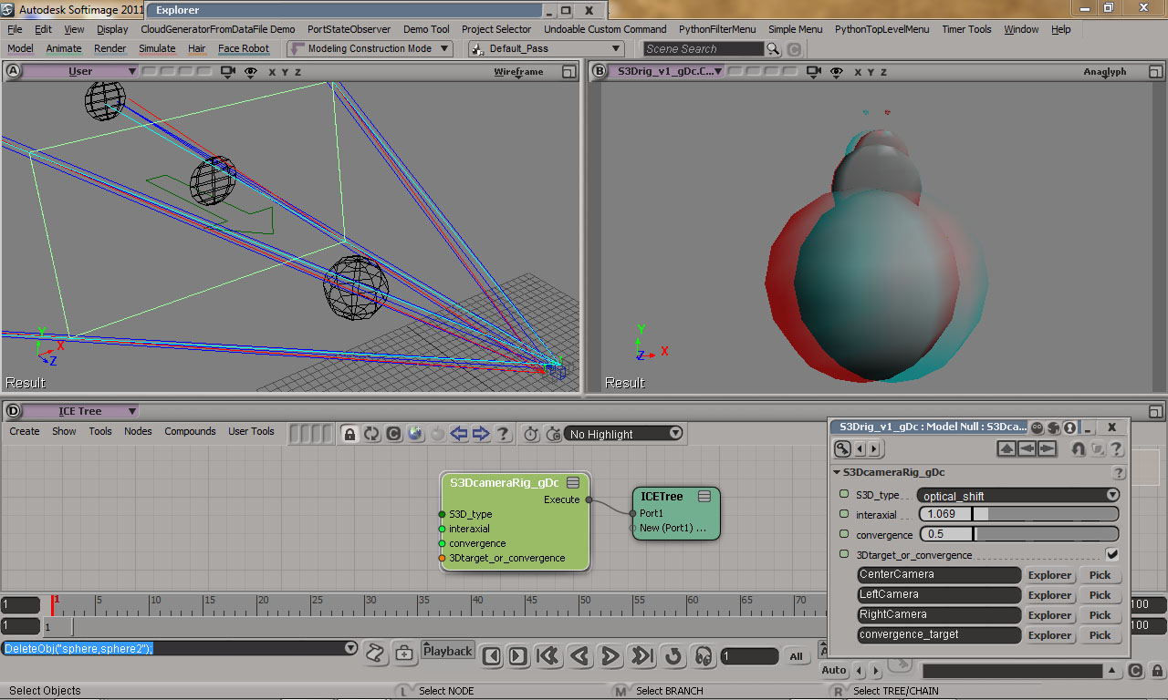Play backward in timeline
The width and height of the screenshot is (1168, 700).
tap(579, 655)
